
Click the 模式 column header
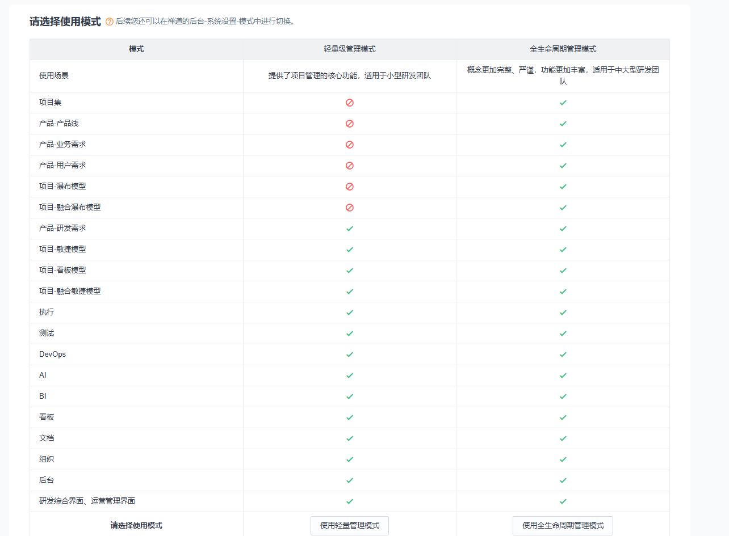click(x=136, y=49)
